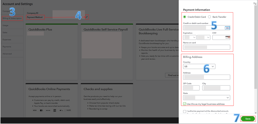Click the BANK transfer logo icon
Screen dimensions: 258x124
(69, 110)
